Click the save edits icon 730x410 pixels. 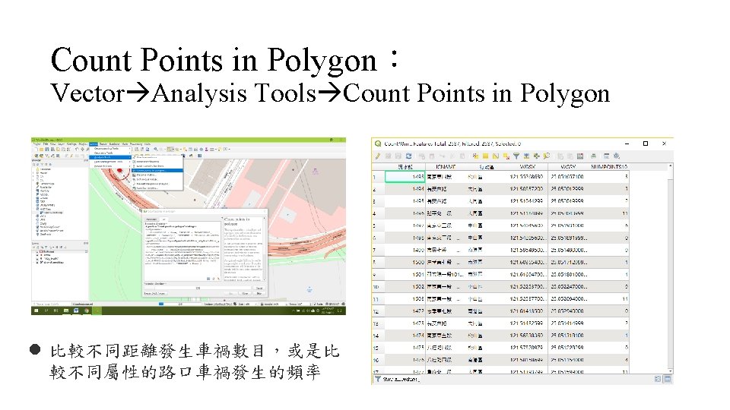(x=398, y=156)
